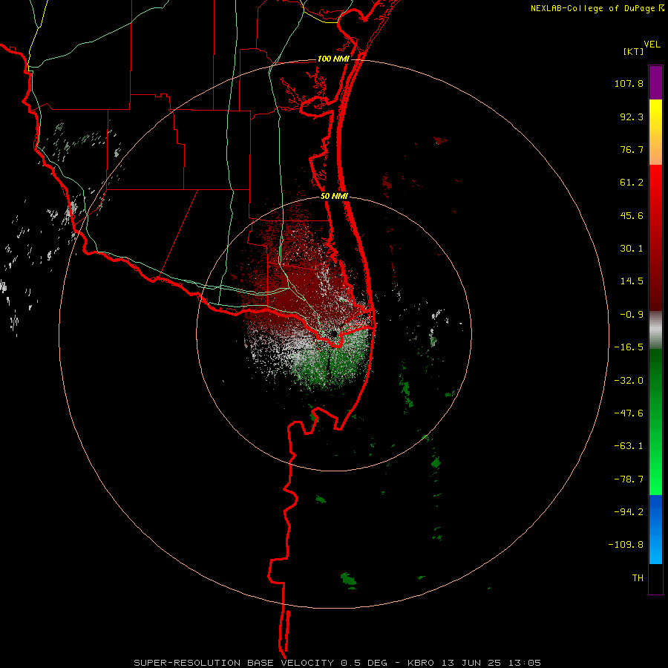Click the NEXLAB-College of DuPage watermark text
The width and height of the screenshot is (668, 668).
pos(592,8)
